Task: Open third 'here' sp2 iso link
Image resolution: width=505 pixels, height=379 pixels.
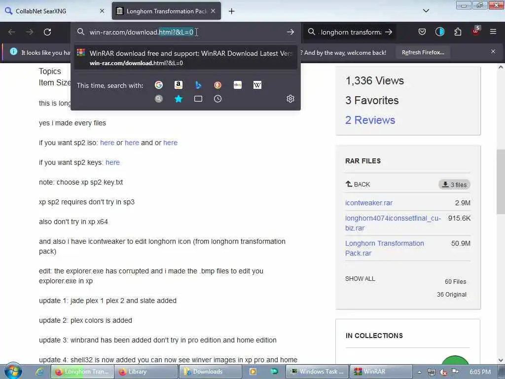Action: point(170,143)
